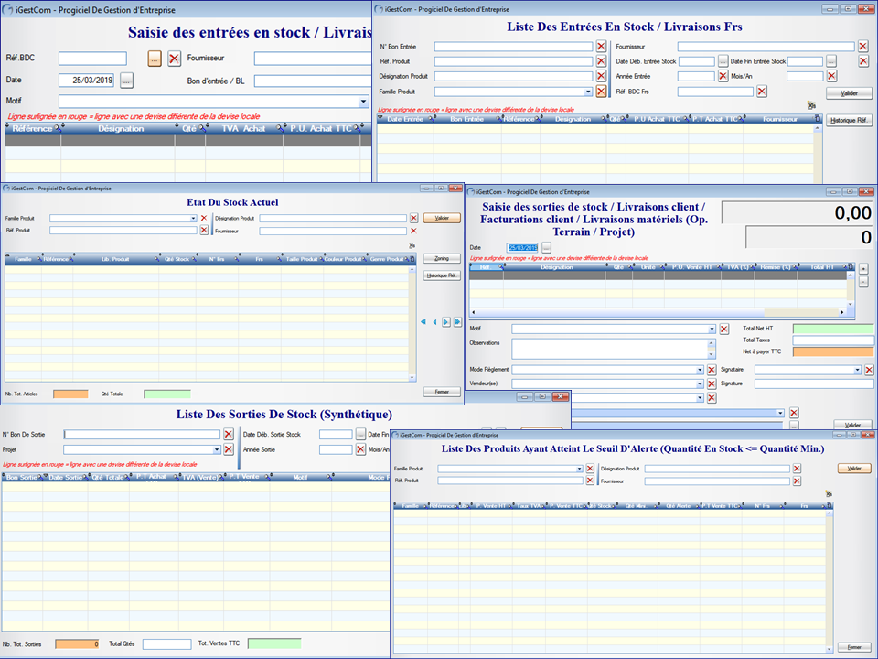Clear Mode Règlement selection

click(x=712, y=370)
